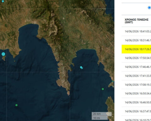
Task: Click the 20 km map scale bar
Action: point(102,114)
